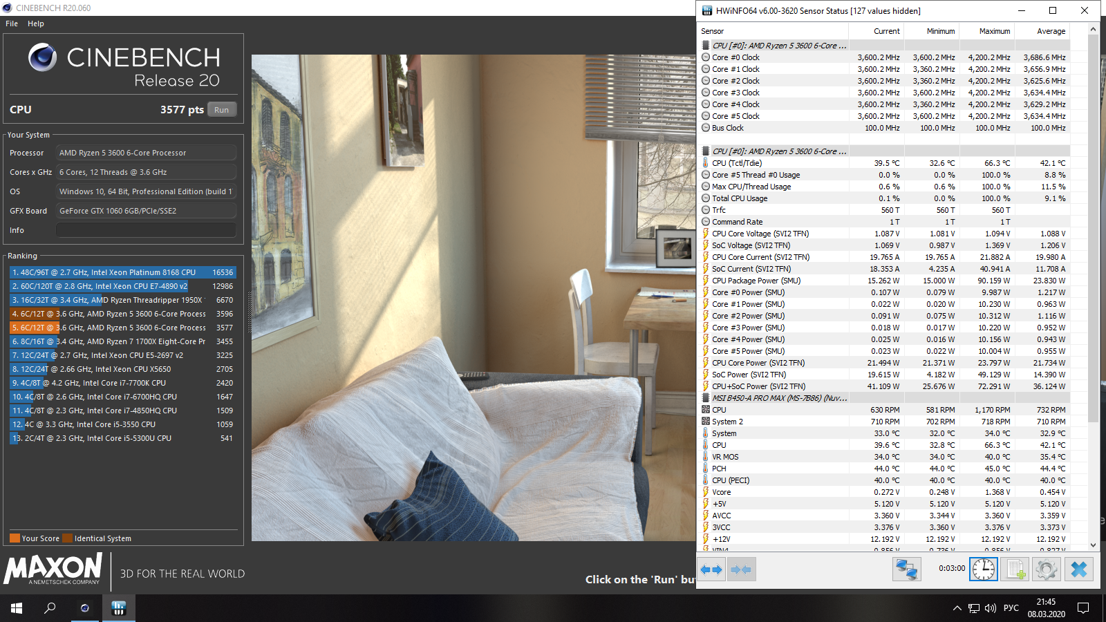Select the Core i5-3550 ranking row
The width and height of the screenshot is (1106, 622).
point(122,424)
